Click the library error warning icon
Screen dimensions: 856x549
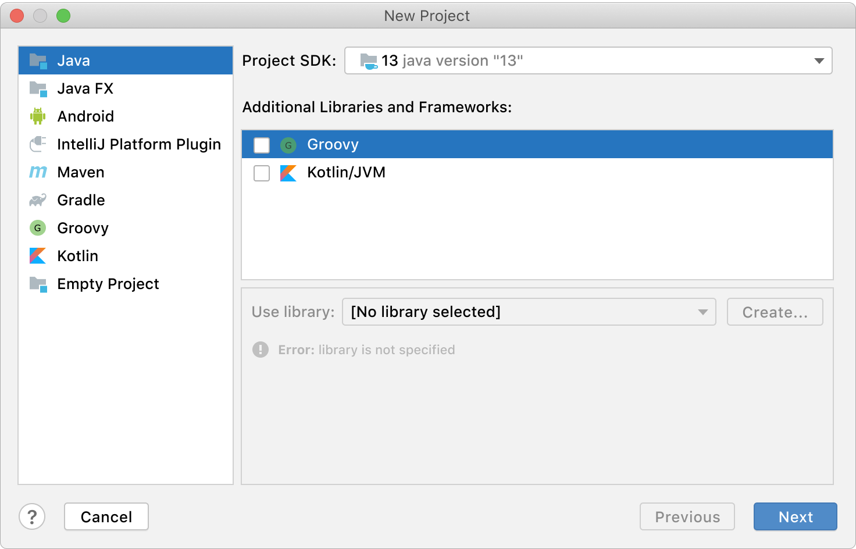(x=261, y=350)
